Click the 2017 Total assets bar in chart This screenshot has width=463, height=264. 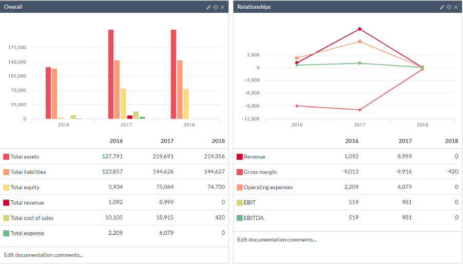(x=111, y=74)
